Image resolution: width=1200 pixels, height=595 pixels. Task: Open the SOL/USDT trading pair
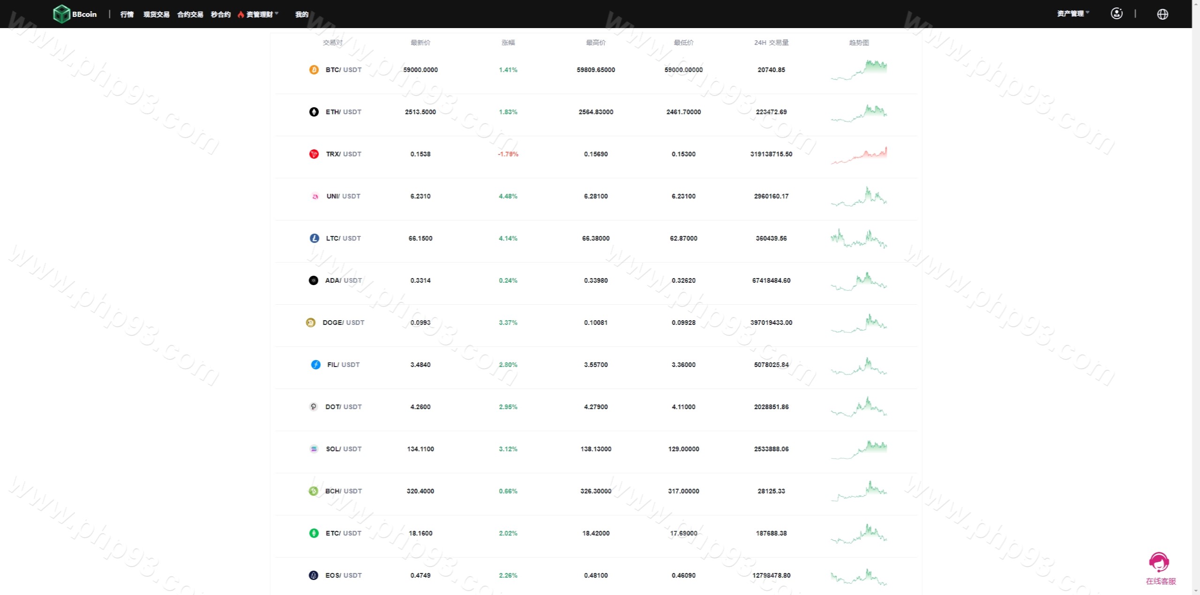point(344,449)
